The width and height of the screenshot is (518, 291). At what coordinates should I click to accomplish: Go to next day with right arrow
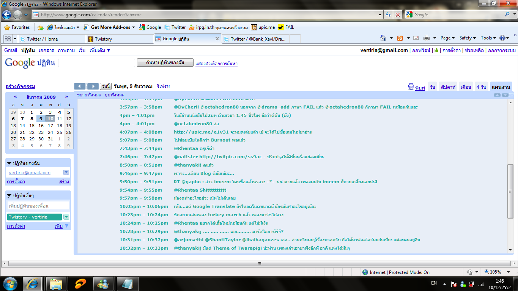coord(93,86)
